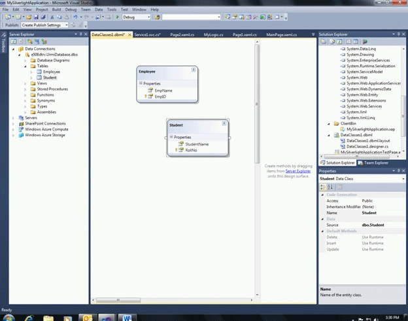Click the designer horizontal scrollbar thumb
This screenshot has height=321, width=408.
pos(118,300)
